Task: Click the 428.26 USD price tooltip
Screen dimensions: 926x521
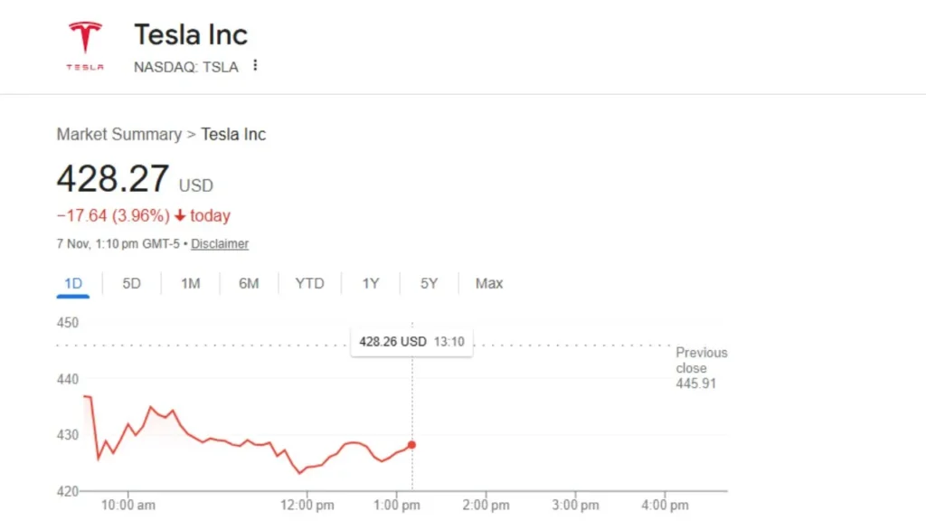Action: [x=411, y=342]
